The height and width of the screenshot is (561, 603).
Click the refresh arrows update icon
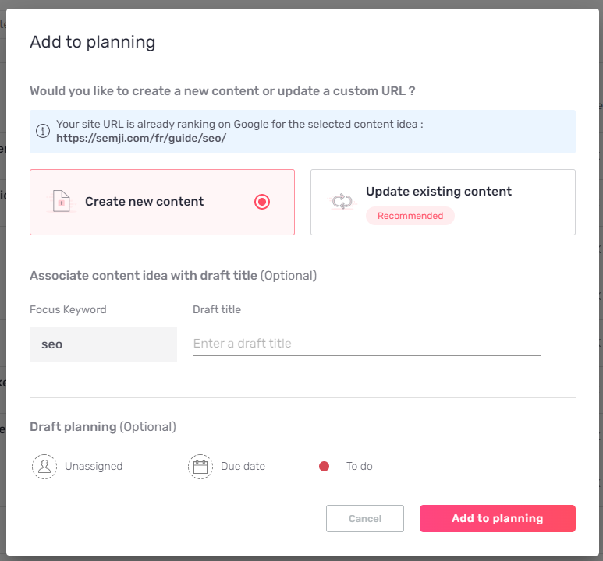coord(342,201)
